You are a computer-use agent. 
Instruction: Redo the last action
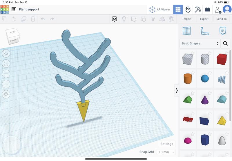[52, 19]
